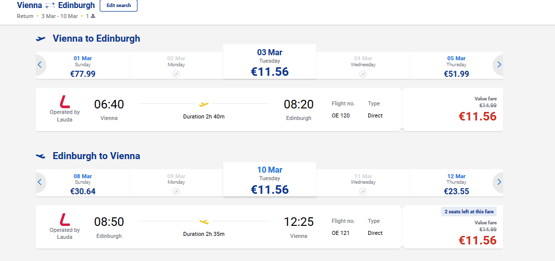Click the no-flight icon under 11 Mar Wednesday

[363, 192]
